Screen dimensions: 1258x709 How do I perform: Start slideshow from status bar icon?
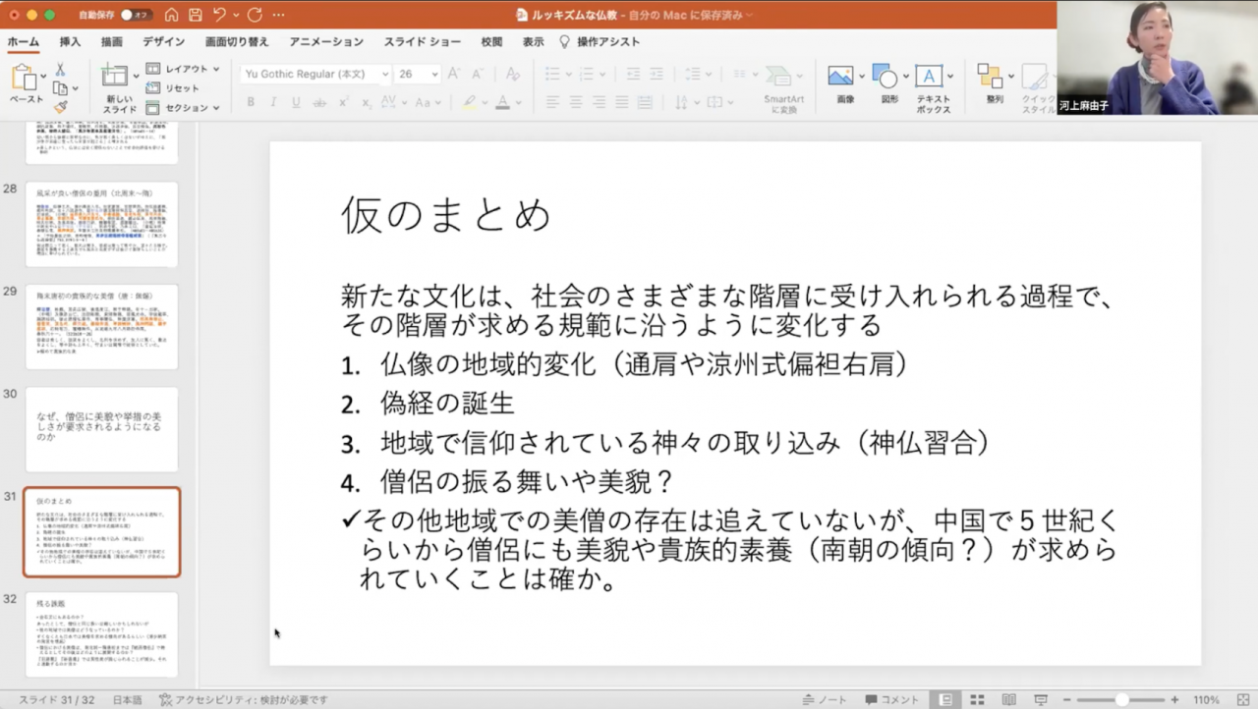coord(1041,699)
